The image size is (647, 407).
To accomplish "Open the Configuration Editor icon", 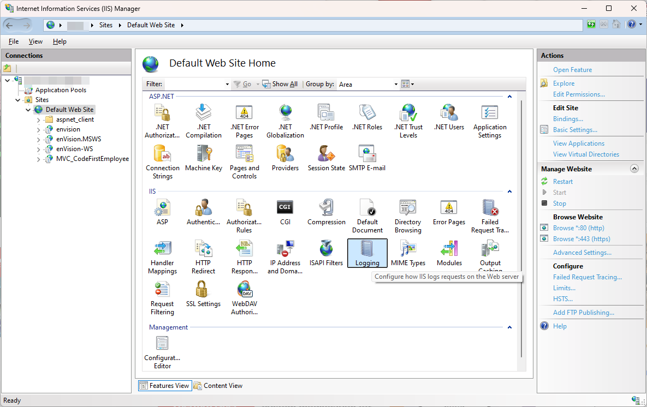I will (162, 352).
